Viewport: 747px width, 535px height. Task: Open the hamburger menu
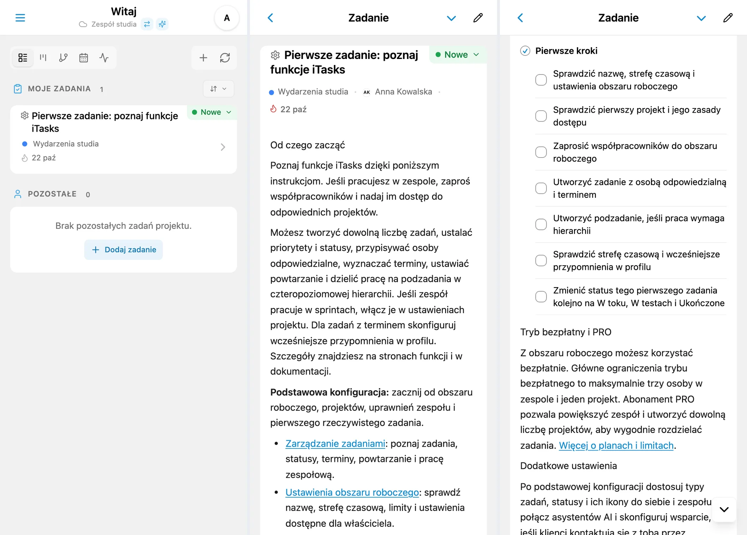[20, 18]
